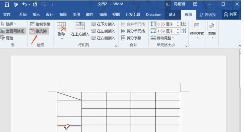Switch to the 审阅 tab
The height and width of the screenshot is (132, 244).
coord(103,15)
